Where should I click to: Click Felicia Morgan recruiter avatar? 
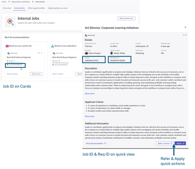[x=86, y=53]
